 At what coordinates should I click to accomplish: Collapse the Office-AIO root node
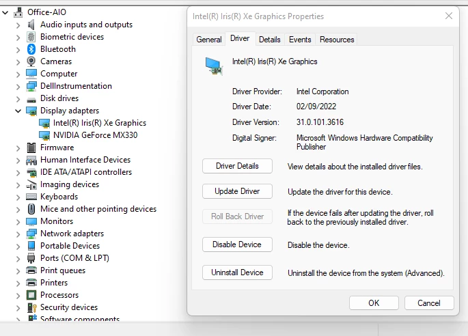5,12
